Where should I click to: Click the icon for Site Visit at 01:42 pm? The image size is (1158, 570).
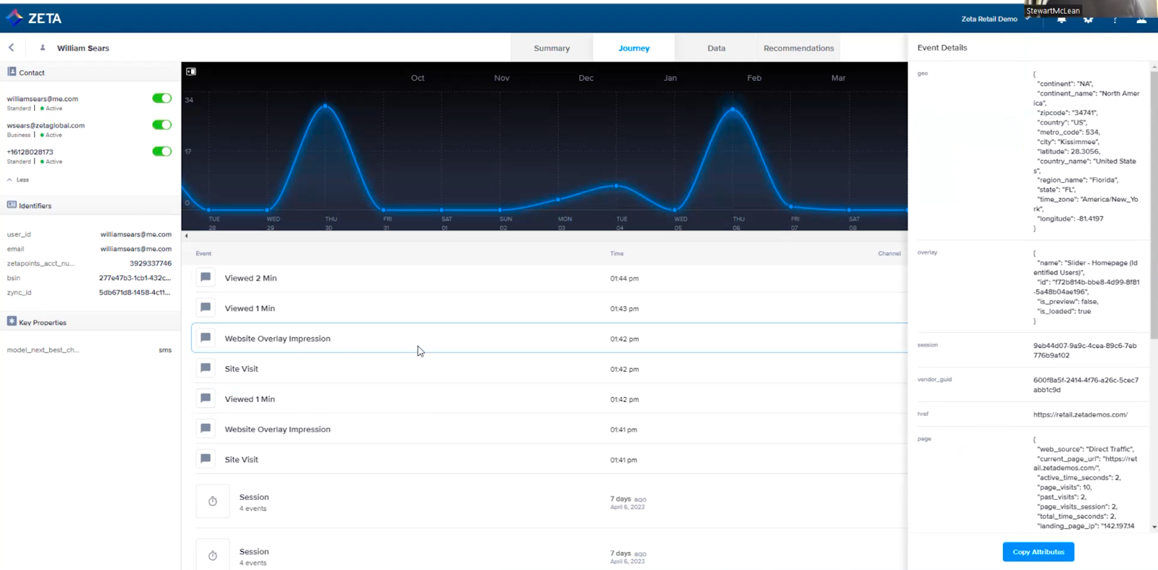tap(206, 368)
